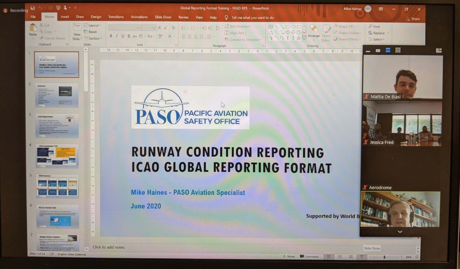Fit slide to current window
This screenshot has height=269, width=460.
coord(417,257)
